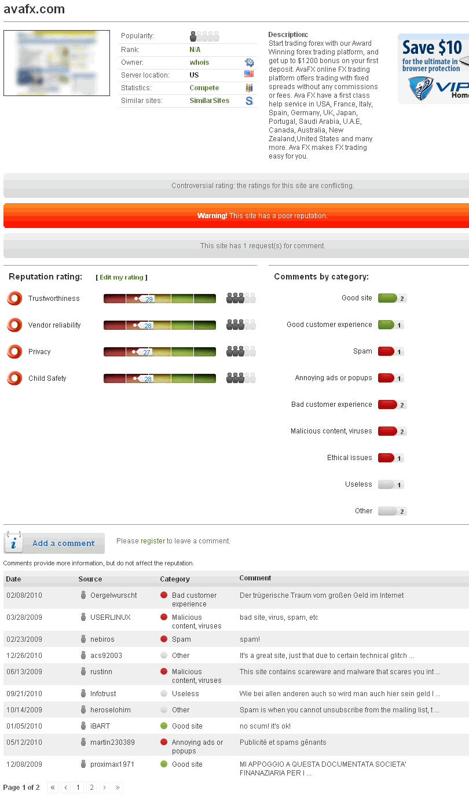The height and width of the screenshot is (798, 469).
Task: Click the Source column header
Action: point(90,579)
